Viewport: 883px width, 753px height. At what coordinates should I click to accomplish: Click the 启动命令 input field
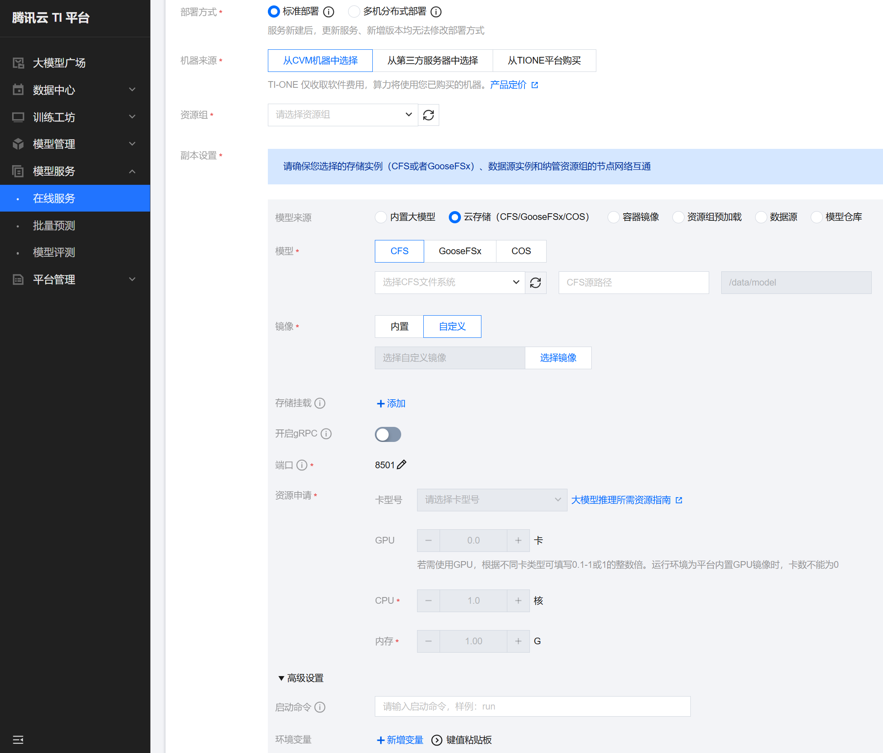click(532, 707)
